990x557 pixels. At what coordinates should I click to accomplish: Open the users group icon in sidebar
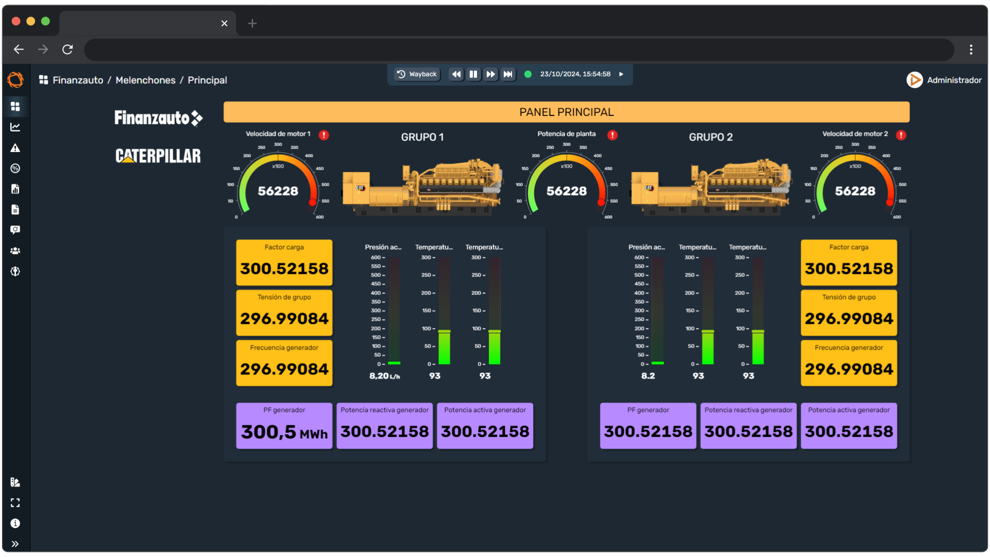pos(15,251)
